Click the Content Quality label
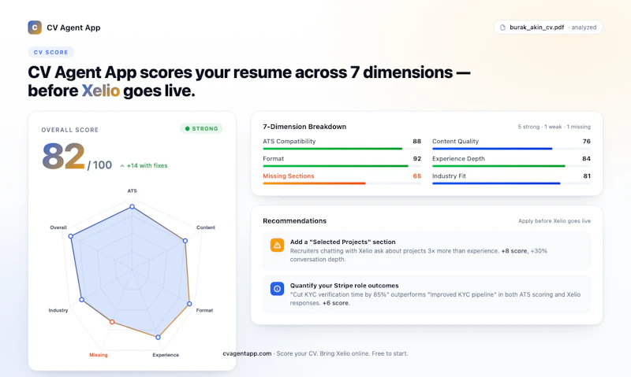Screen dimensions: 631x377 click(456, 142)
